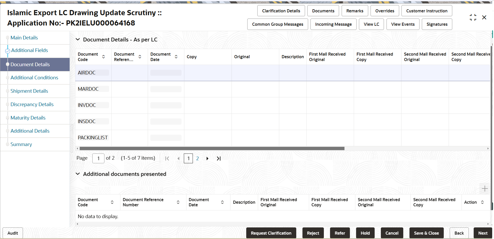Click the Document Date field for AIRDOC
Viewport: 494px width, 239px height.
pos(166,73)
